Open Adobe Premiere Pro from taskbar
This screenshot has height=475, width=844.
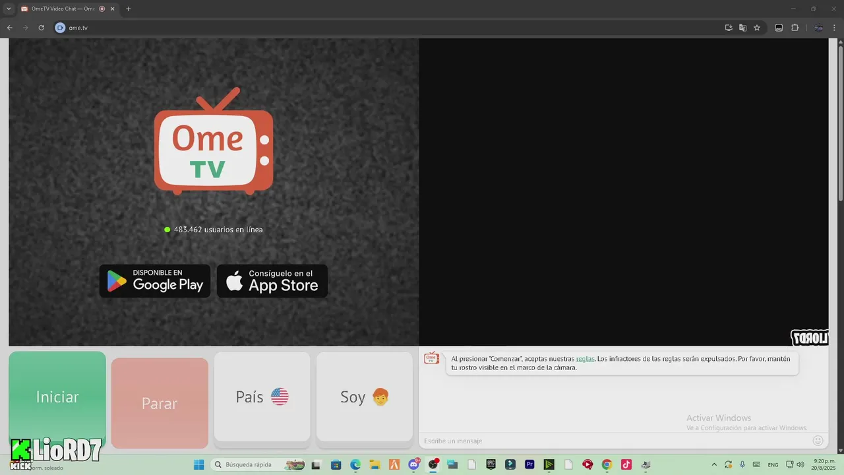529,464
